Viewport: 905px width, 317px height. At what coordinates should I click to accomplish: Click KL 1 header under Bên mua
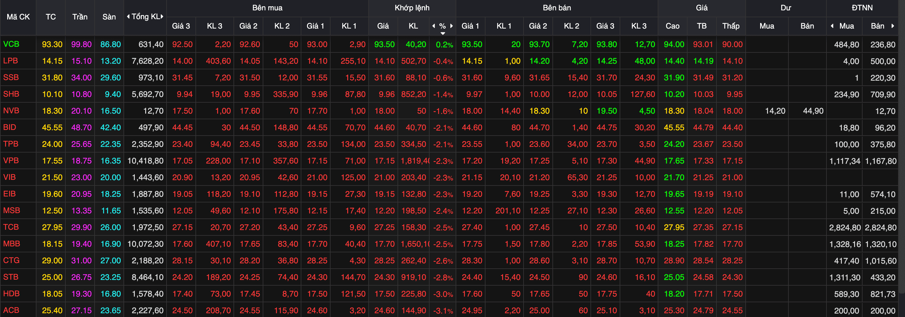point(349,26)
